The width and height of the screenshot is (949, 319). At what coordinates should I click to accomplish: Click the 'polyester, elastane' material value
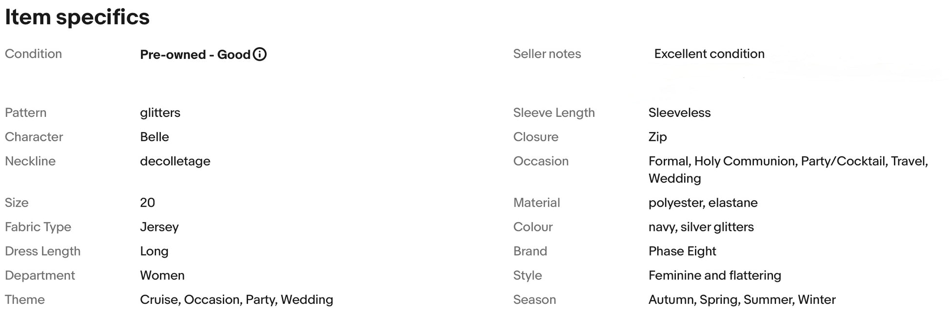point(703,203)
